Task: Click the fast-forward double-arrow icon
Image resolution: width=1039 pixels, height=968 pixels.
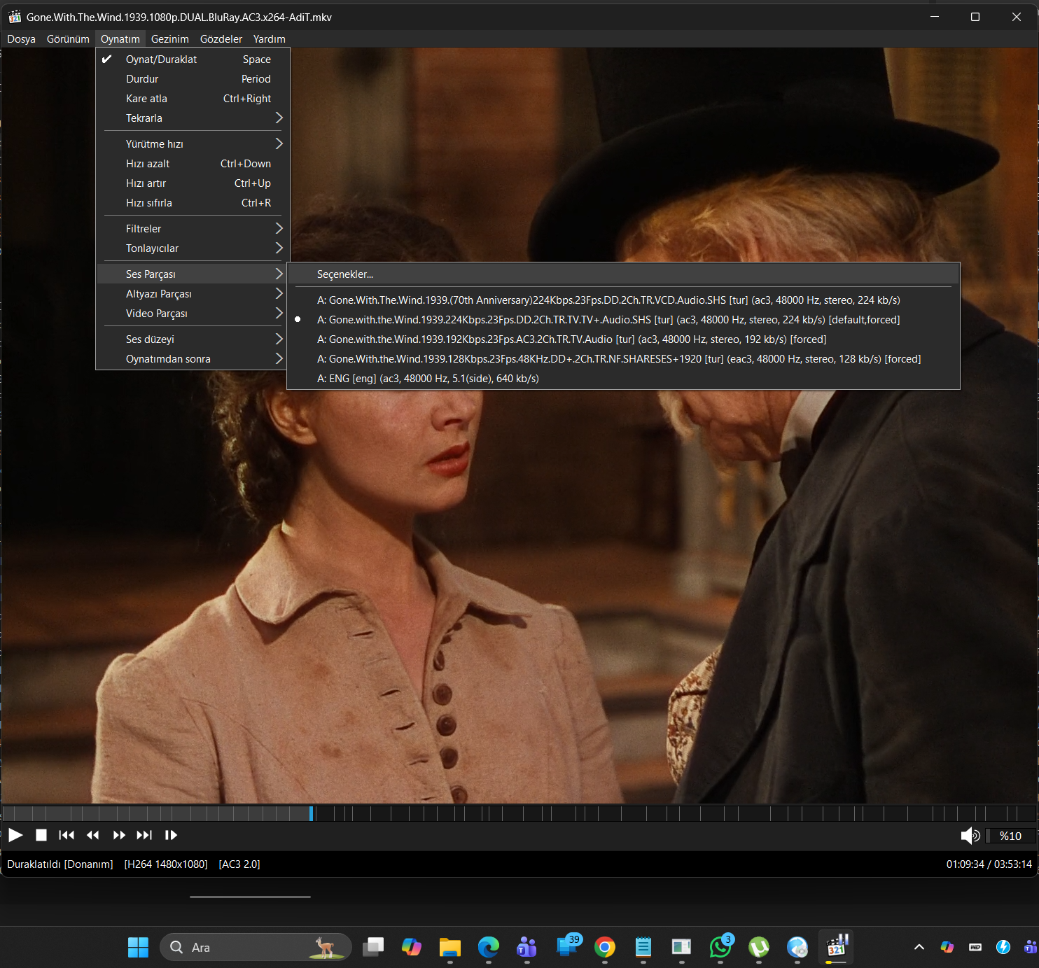Action: [119, 835]
